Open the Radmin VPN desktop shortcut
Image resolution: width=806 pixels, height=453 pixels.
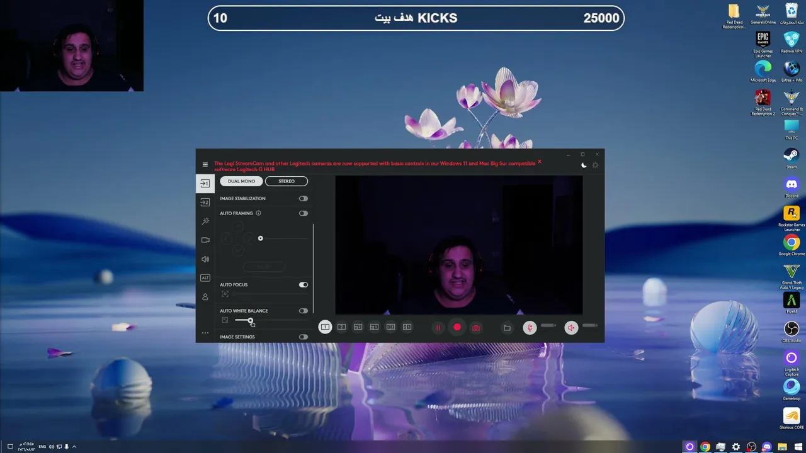792,42
